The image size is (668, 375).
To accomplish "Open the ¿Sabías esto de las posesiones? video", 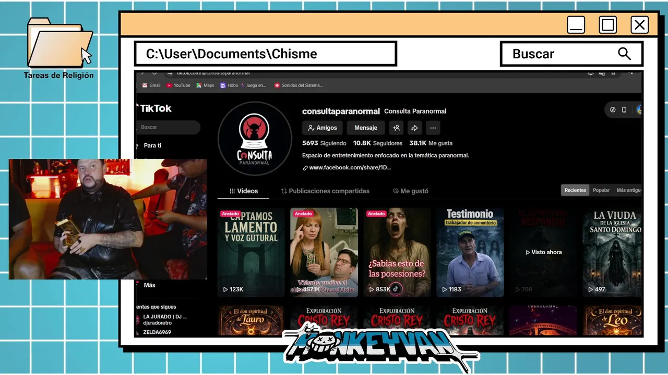I will (397, 253).
